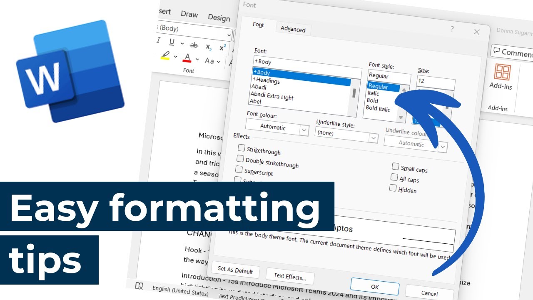This screenshot has width=533, height=300.
Task: Pick Bold font style
Action: pyautogui.click(x=373, y=100)
